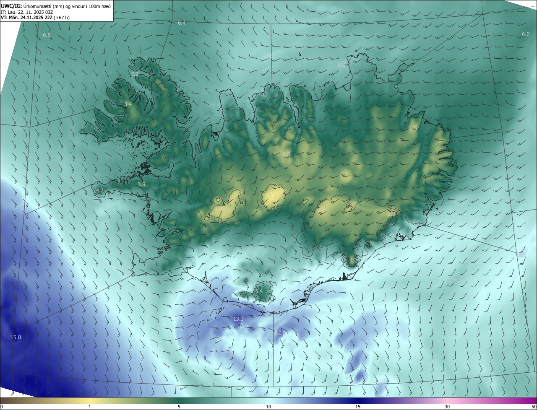
Task: Click the map value '3.4' in the Westfjords
Action: tap(128, 104)
